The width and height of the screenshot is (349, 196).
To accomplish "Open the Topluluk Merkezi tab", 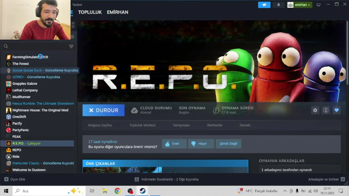I will click(142, 125).
